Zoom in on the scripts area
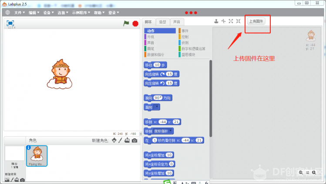 tap(314, 172)
